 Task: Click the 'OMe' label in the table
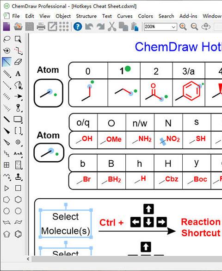pyautogui.click(x=114, y=139)
